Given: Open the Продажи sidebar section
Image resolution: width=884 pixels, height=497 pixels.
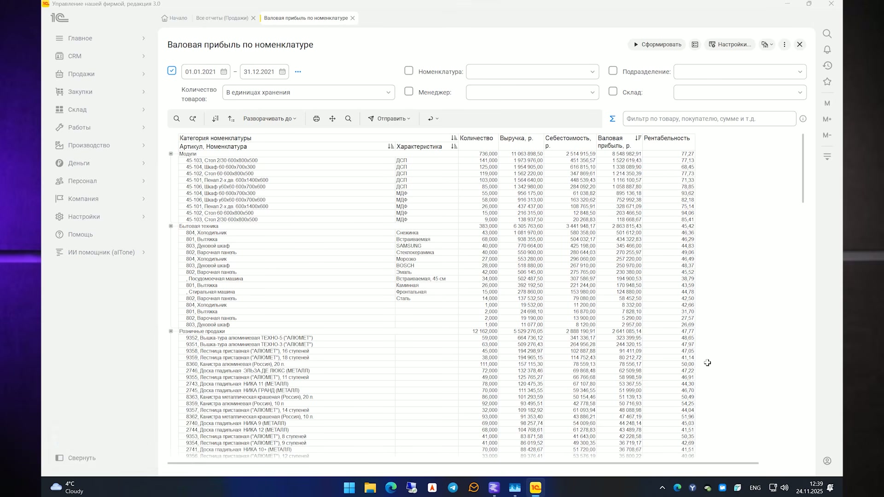Looking at the screenshot, I should [x=100, y=74].
